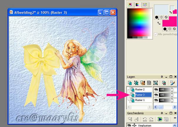178x127 pixels.
Task: Click the layer type icon of Raster 2
Action: 132,90
